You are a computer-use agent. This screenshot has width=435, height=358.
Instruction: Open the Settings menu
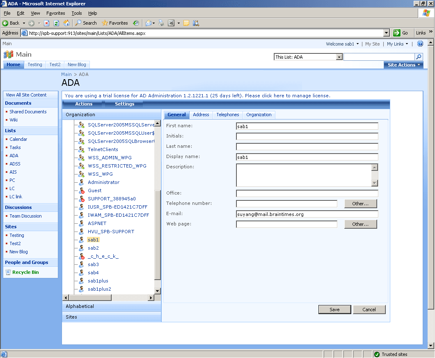(125, 104)
